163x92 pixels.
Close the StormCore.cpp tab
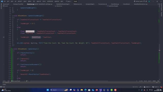point(37,4)
